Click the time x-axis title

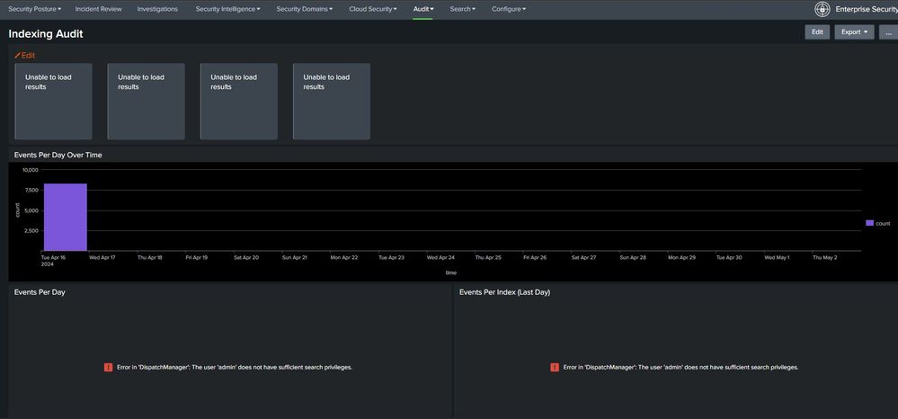point(451,272)
